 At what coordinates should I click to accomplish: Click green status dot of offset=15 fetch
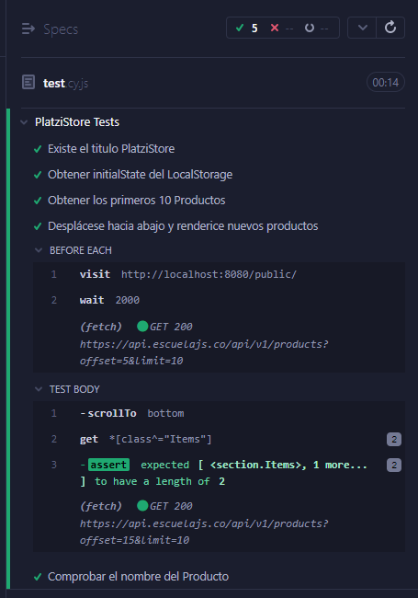(x=142, y=506)
